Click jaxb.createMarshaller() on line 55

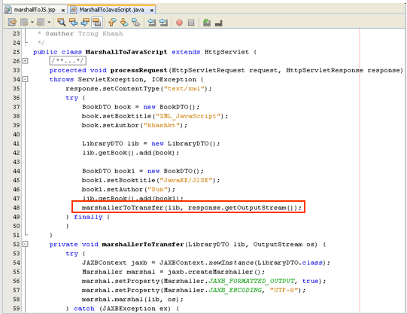[214, 272]
